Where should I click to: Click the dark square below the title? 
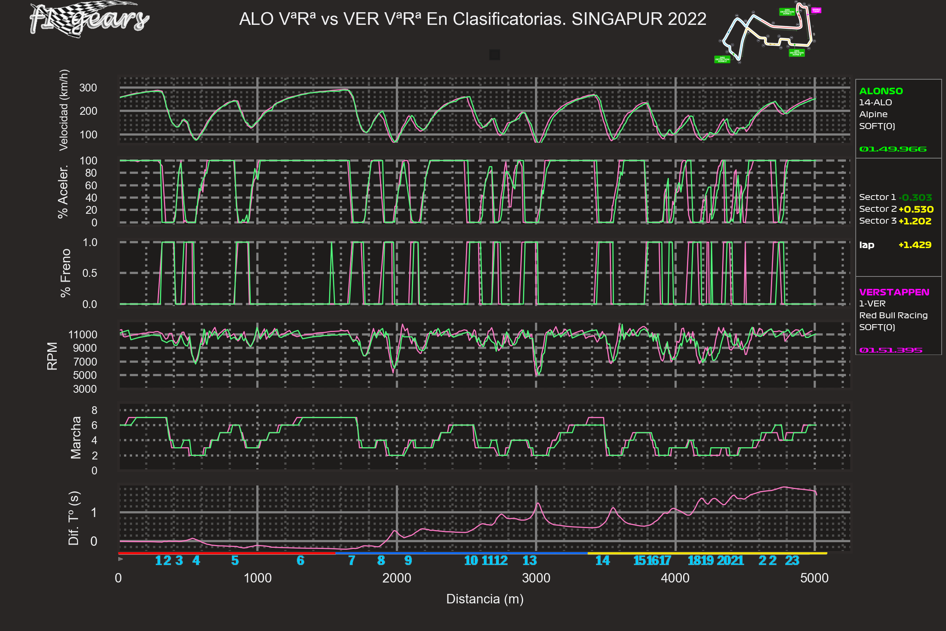(494, 55)
